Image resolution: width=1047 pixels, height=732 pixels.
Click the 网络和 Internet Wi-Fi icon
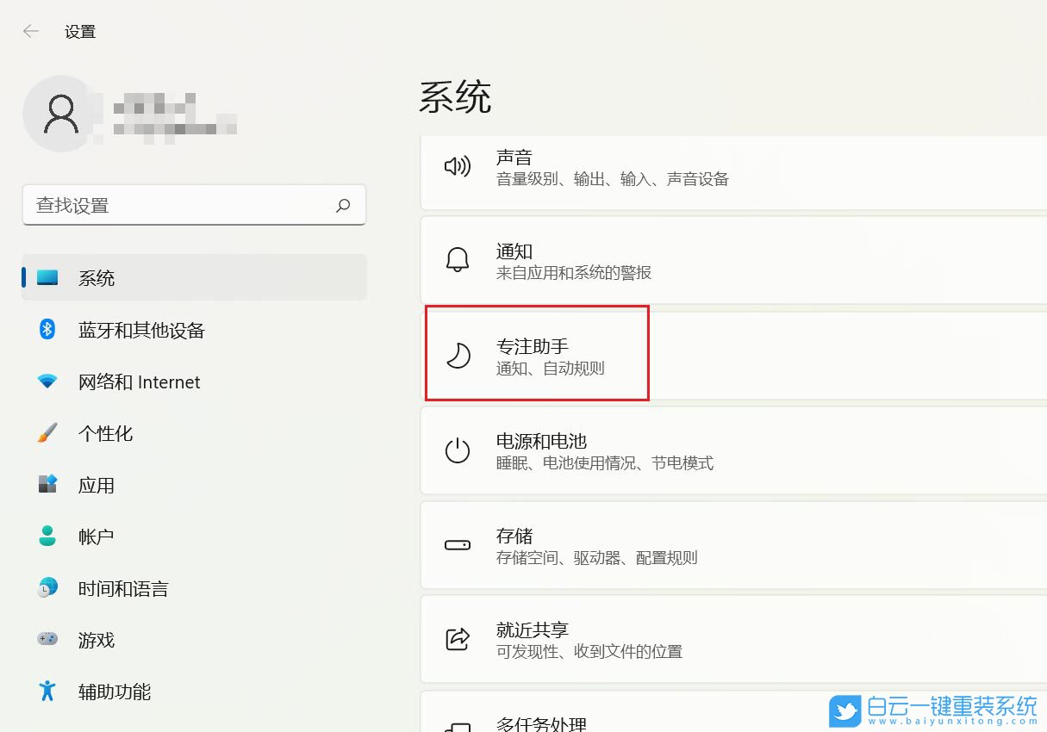click(x=47, y=382)
